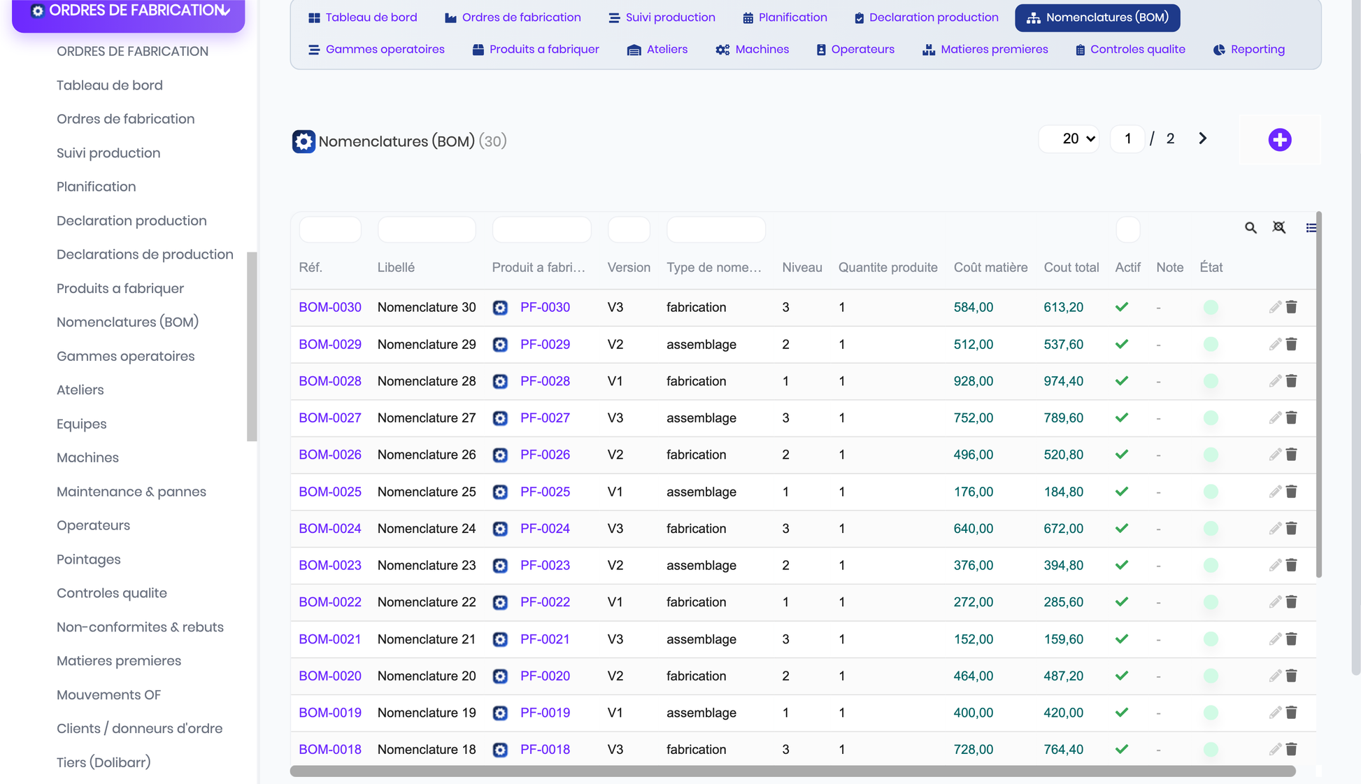
Task: Focus the Version filter field
Action: point(629,229)
